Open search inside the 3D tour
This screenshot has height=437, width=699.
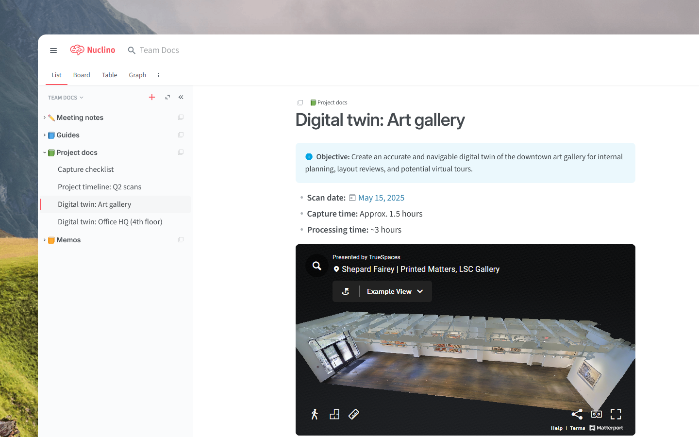click(316, 266)
